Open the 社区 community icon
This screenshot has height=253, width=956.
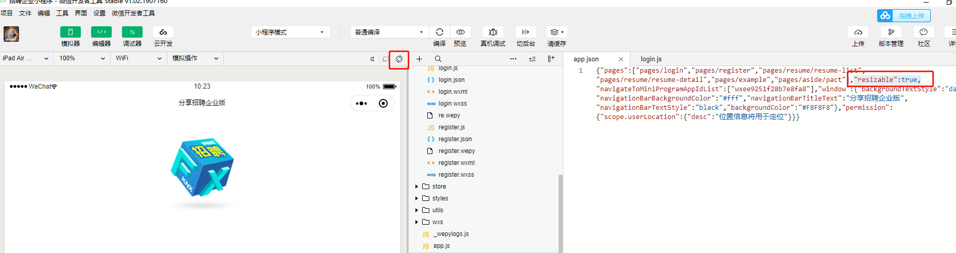click(x=924, y=32)
